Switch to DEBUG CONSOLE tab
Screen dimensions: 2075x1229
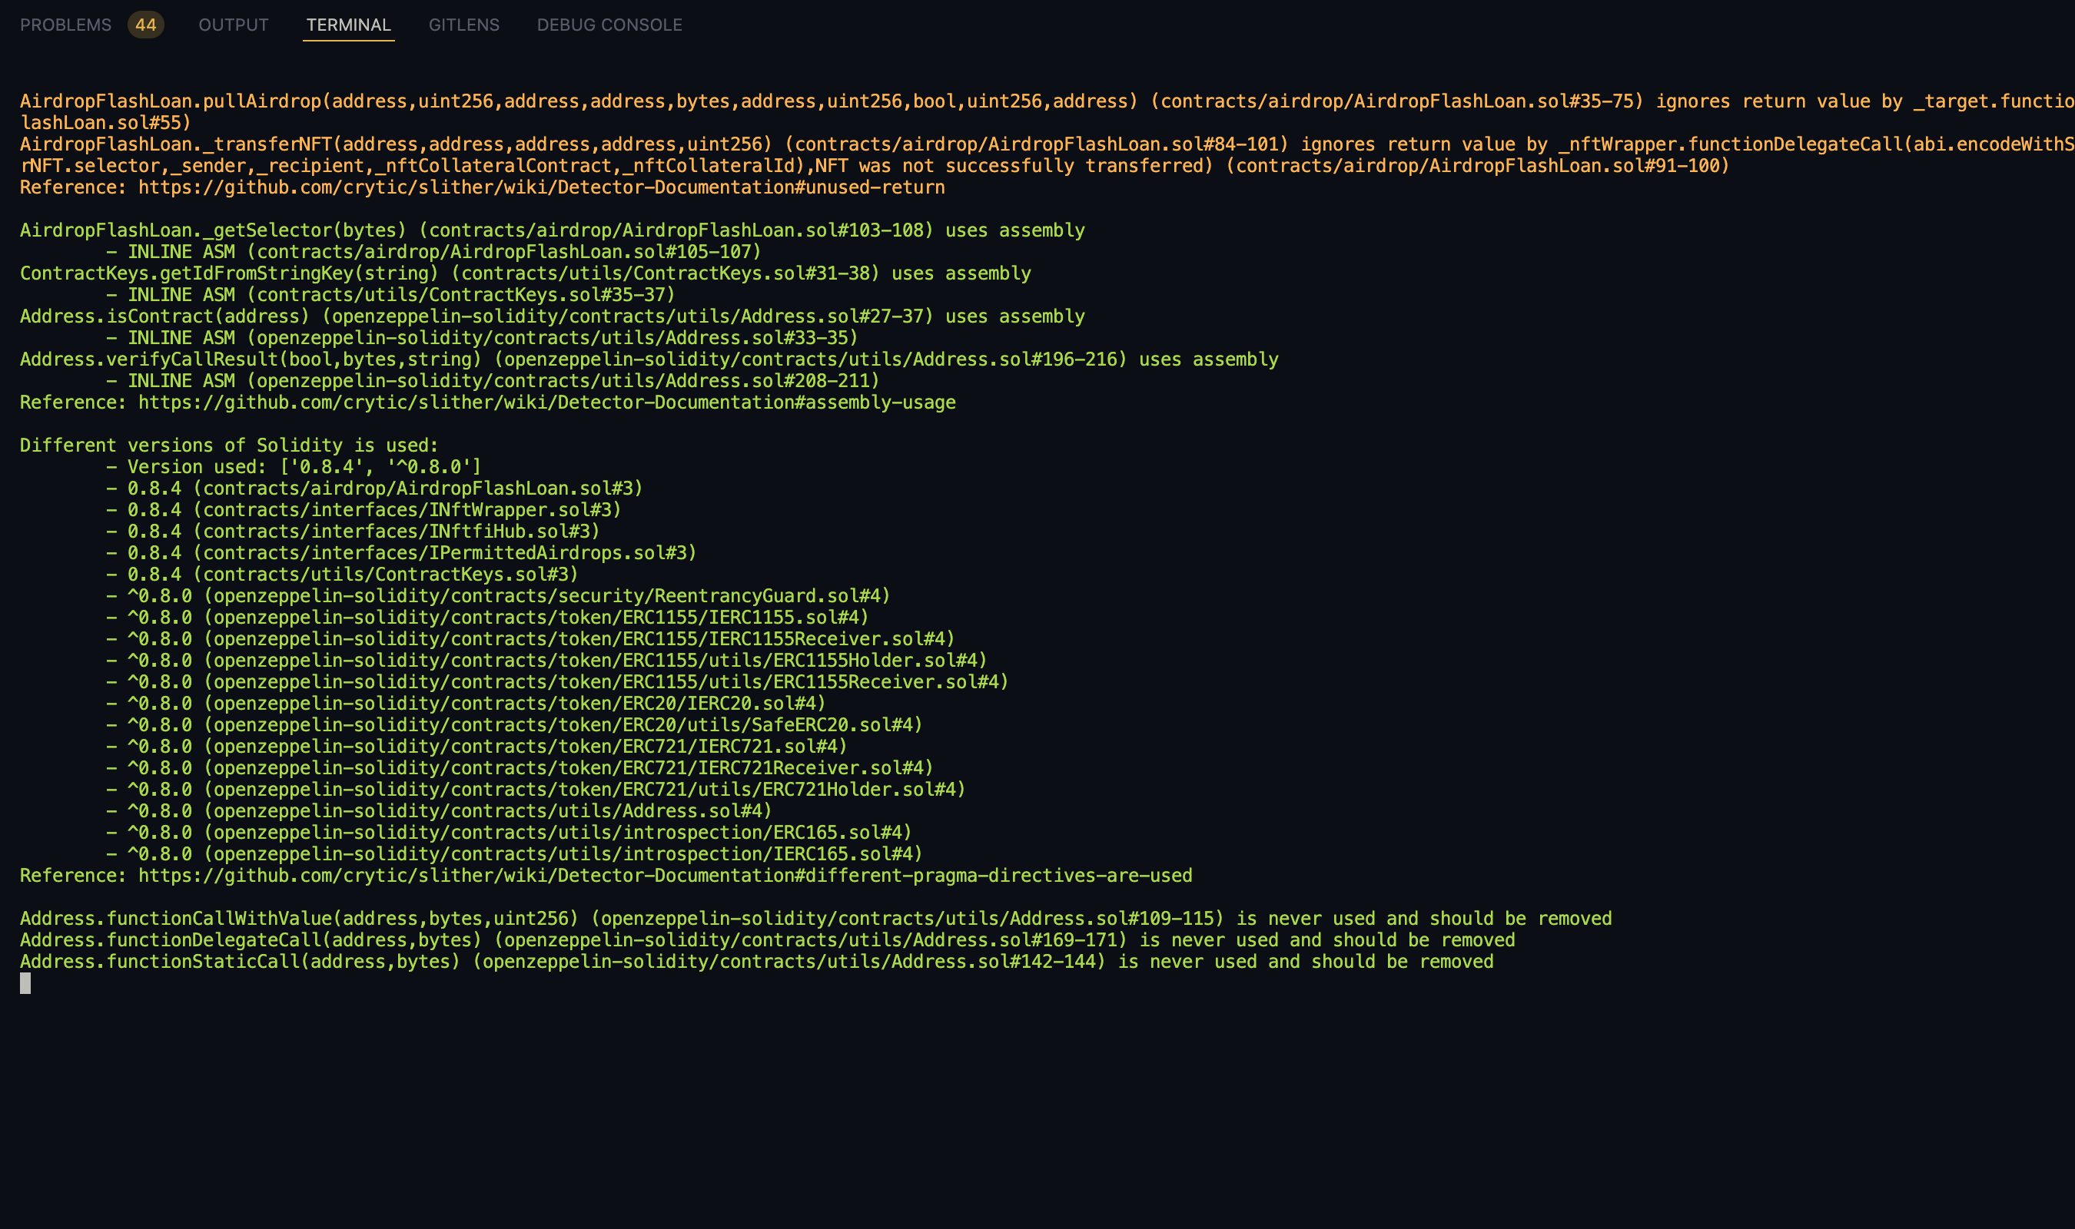pos(609,25)
